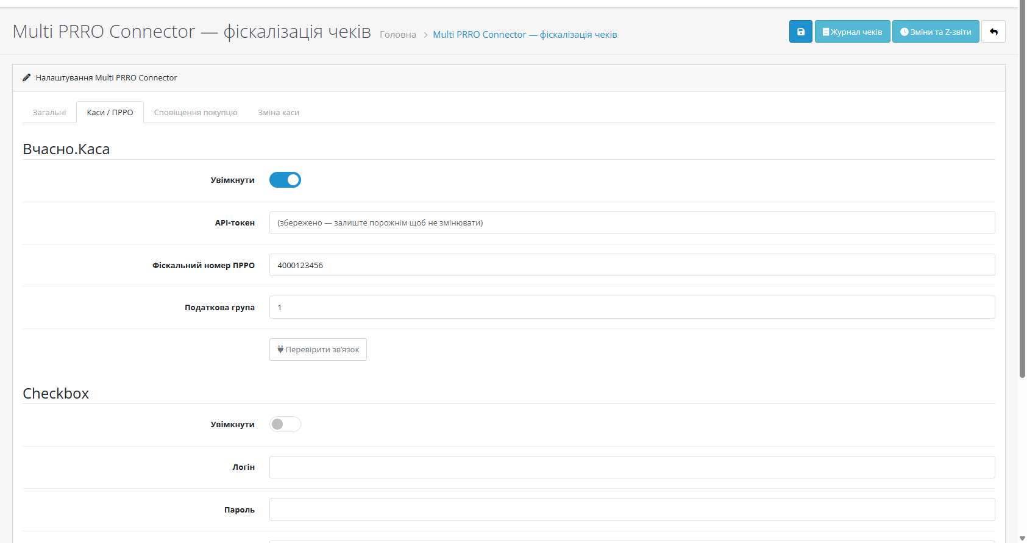Click the blue save floppy icon button
The image size is (1027, 543).
tap(800, 32)
